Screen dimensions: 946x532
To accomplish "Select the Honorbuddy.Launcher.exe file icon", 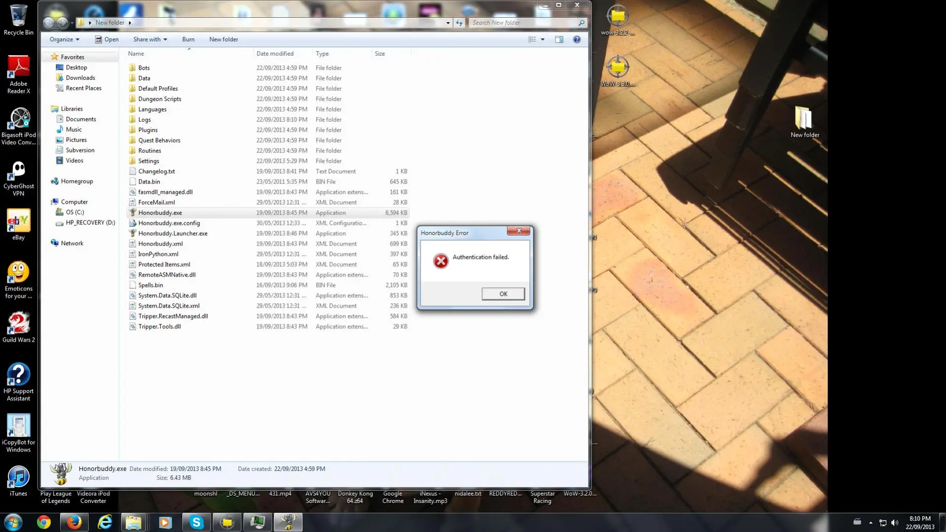I will coord(132,233).
